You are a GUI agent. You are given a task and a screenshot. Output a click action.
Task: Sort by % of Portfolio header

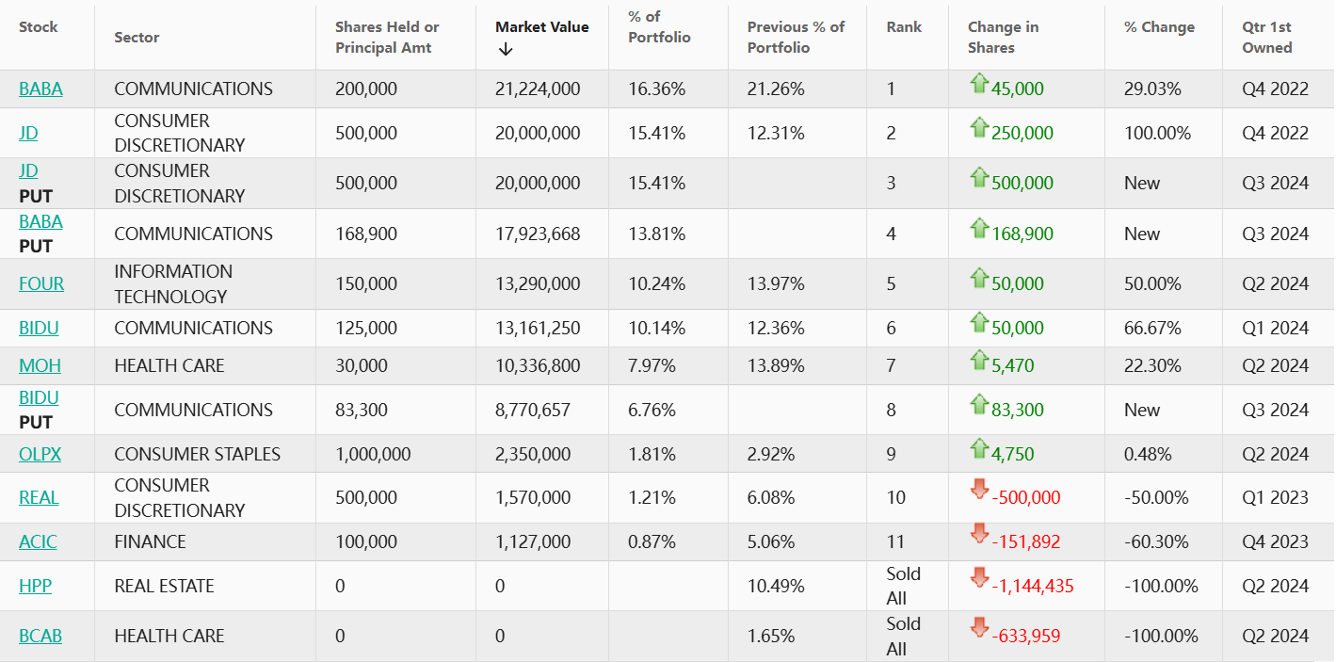[659, 27]
